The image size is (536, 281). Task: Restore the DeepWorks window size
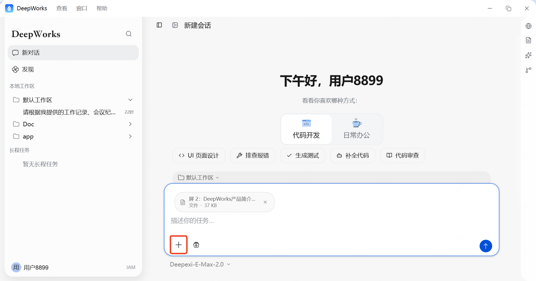(x=508, y=8)
